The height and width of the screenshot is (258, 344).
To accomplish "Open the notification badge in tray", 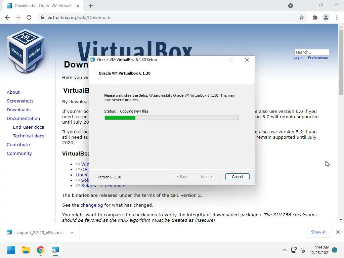I will [335, 250].
